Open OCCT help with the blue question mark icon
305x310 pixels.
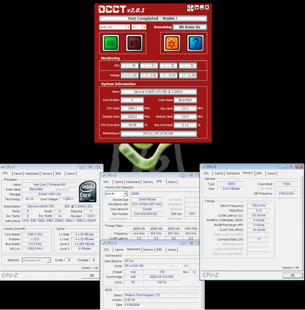(x=195, y=43)
